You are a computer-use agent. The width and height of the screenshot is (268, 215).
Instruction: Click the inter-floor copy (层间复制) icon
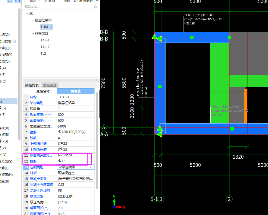pyautogui.click(x=76, y=1)
